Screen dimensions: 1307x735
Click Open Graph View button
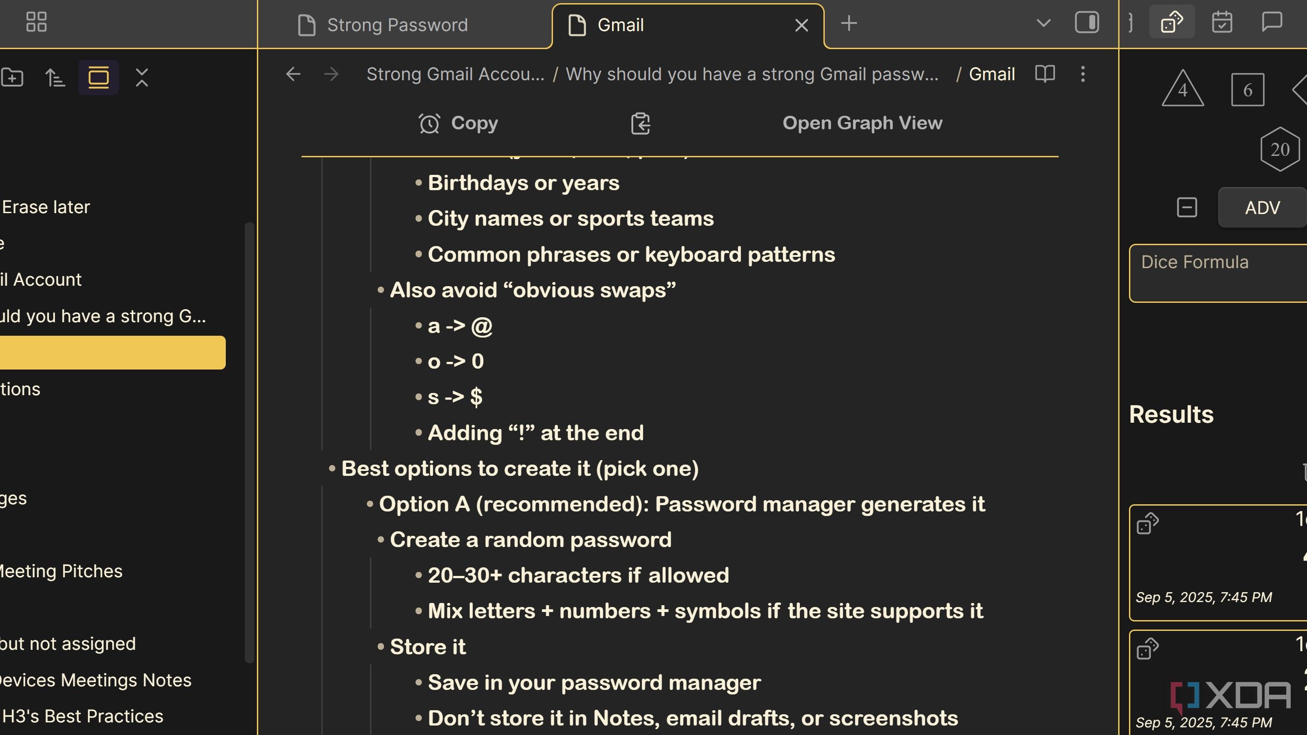[x=863, y=123]
